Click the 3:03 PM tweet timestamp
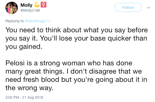 click(12, 97)
